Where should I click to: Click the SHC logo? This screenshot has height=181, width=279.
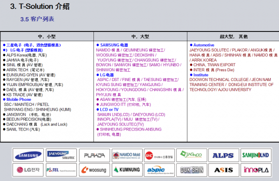pos(159,156)
